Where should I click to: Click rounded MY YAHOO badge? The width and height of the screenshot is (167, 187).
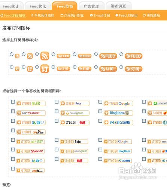[x=31, y=113]
